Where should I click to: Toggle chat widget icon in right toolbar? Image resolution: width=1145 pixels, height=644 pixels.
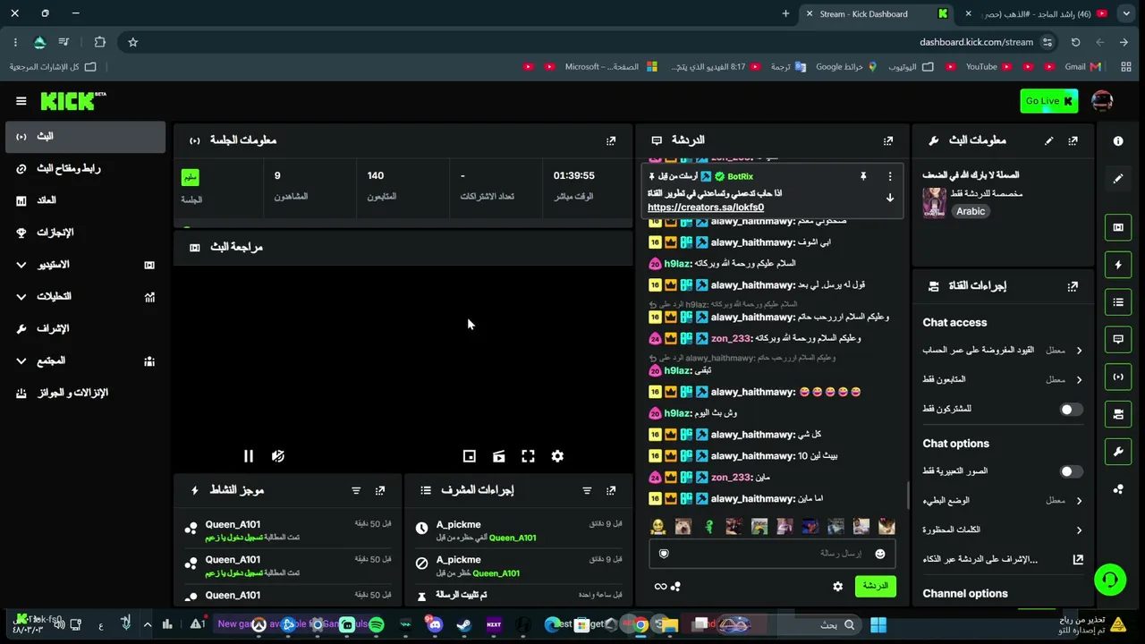1118,339
